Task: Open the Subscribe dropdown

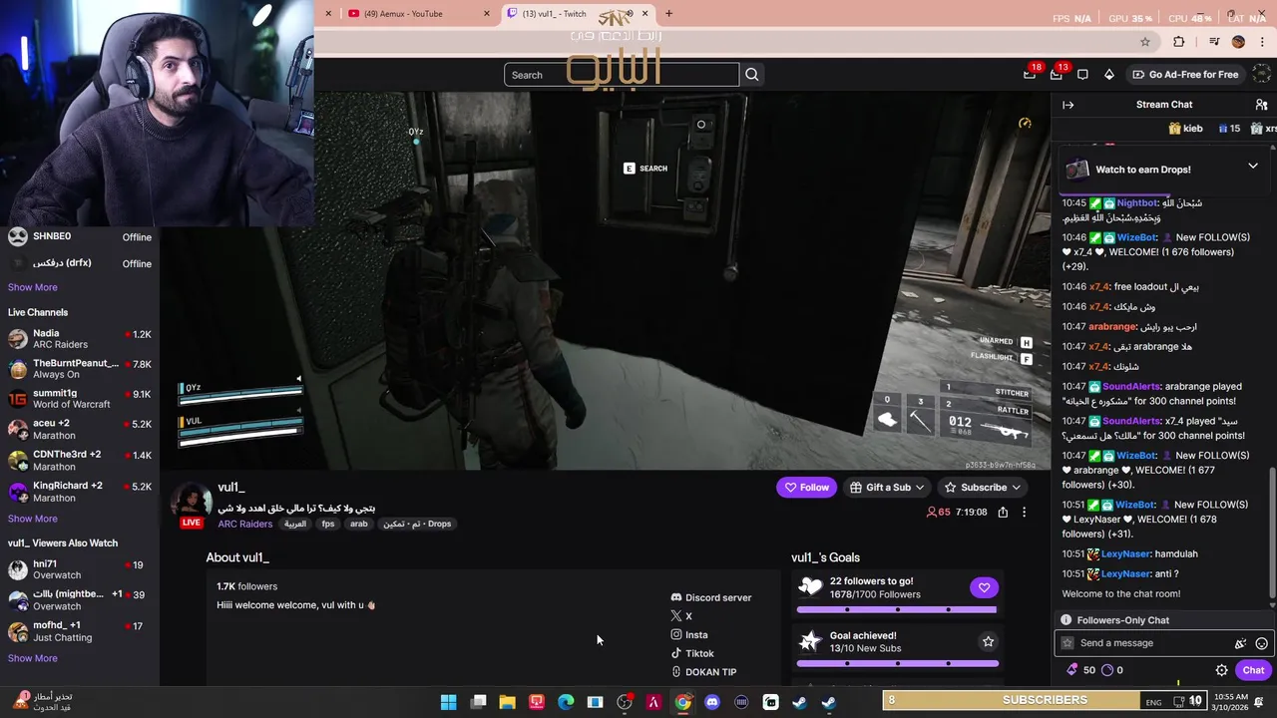Action: [x=983, y=488]
